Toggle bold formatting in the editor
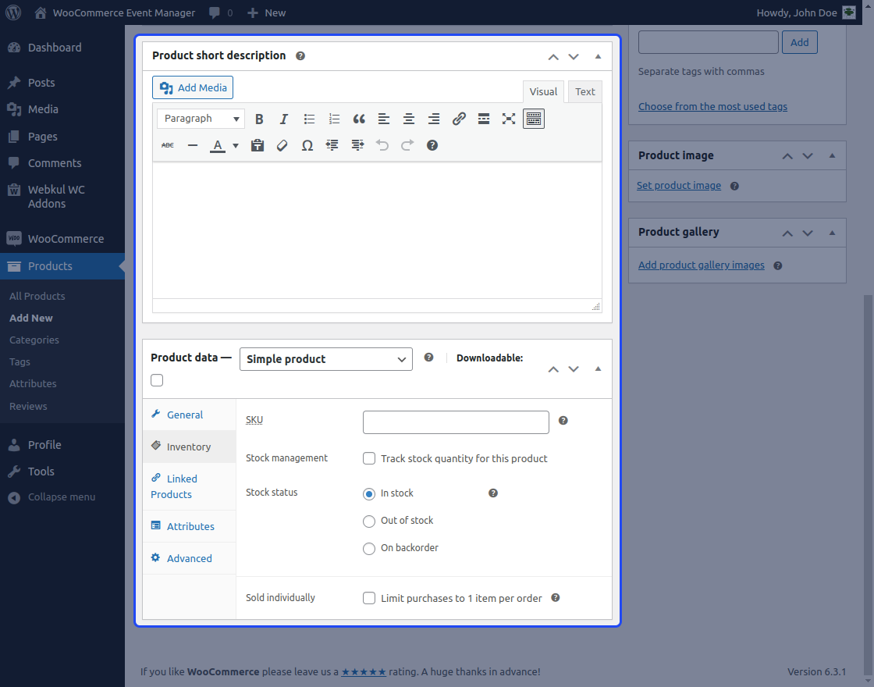The width and height of the screenshot is (874, 687). [x=259, y=119]
